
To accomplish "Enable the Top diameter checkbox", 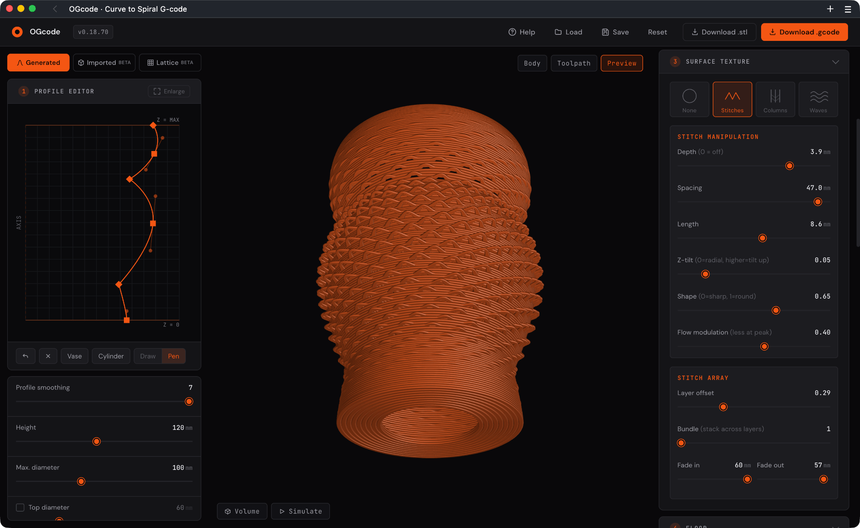I will tap(20, 507).
